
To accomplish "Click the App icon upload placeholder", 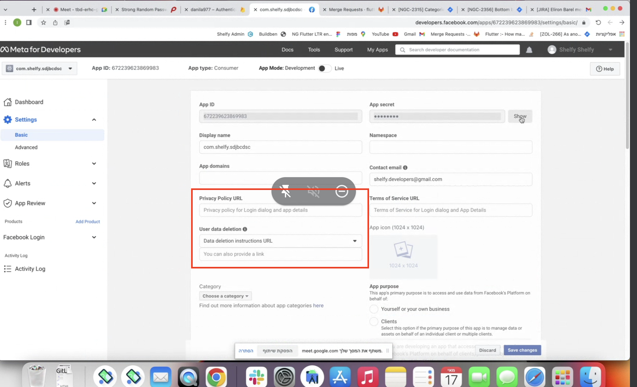I will coord(403,257).
